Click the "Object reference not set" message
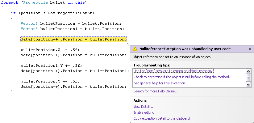 [x=172, y=57]
